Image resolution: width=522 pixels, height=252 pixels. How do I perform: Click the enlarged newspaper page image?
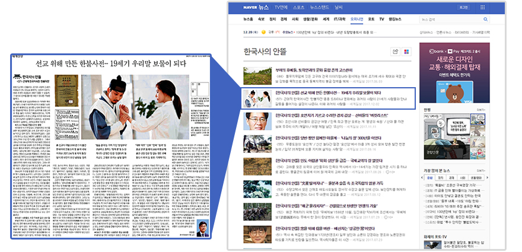[111, 146]
